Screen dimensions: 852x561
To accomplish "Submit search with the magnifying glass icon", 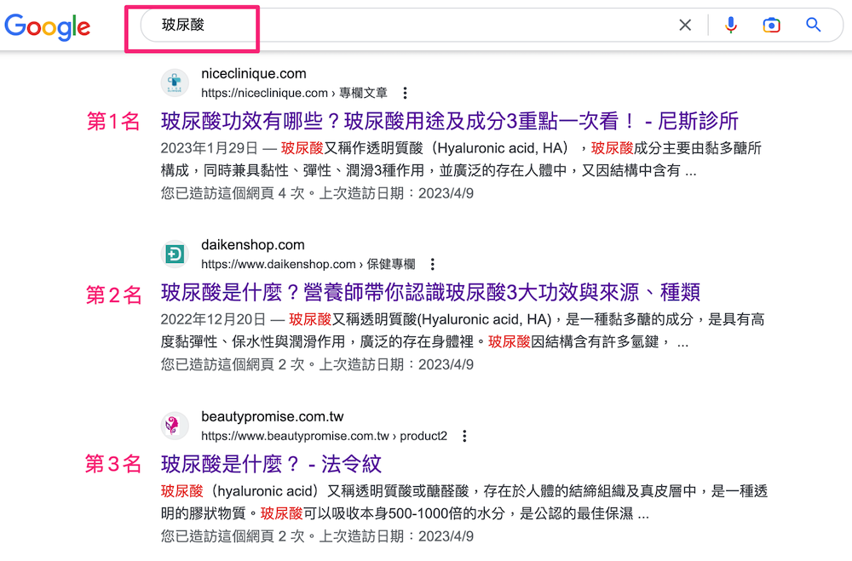I will pos(813,25).
